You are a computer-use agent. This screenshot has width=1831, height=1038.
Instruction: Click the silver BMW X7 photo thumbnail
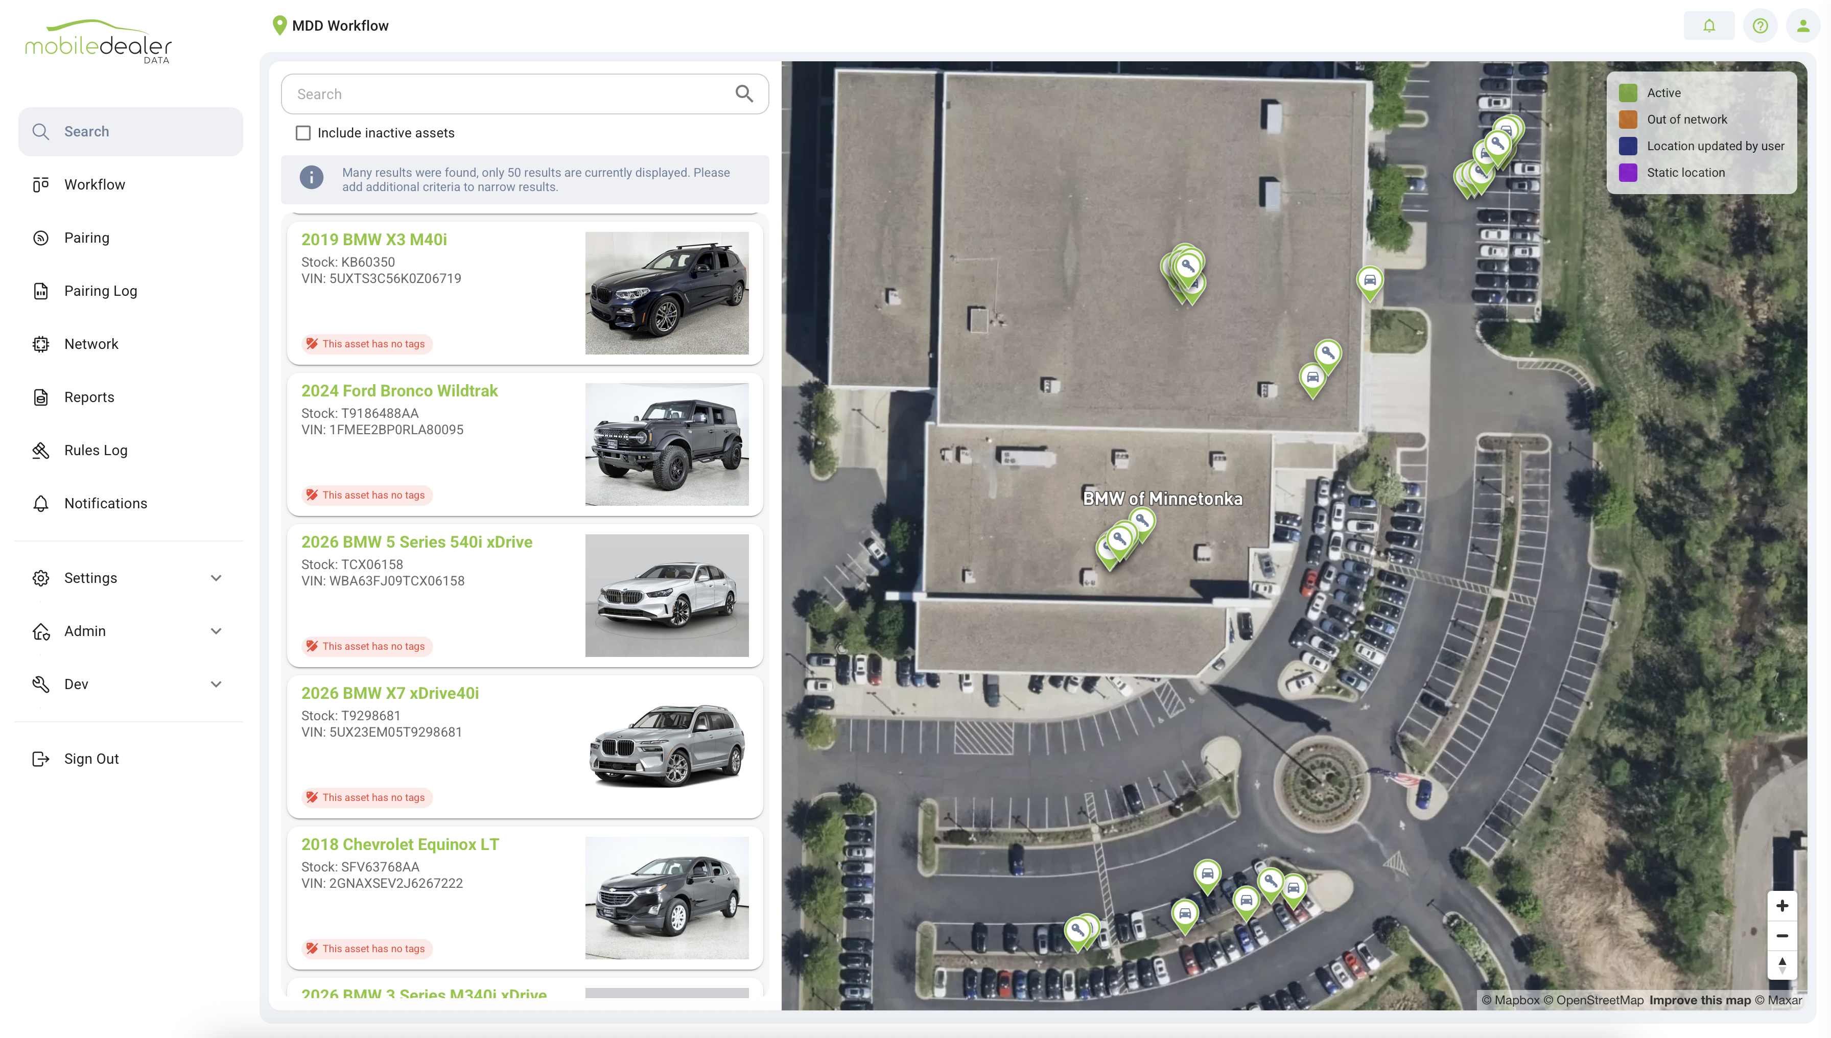(667, 746)
